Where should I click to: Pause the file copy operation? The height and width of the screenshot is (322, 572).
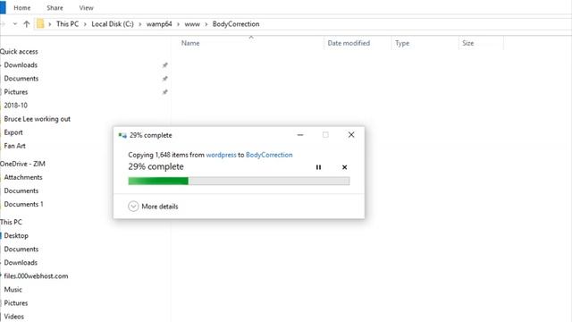[318, 167]
